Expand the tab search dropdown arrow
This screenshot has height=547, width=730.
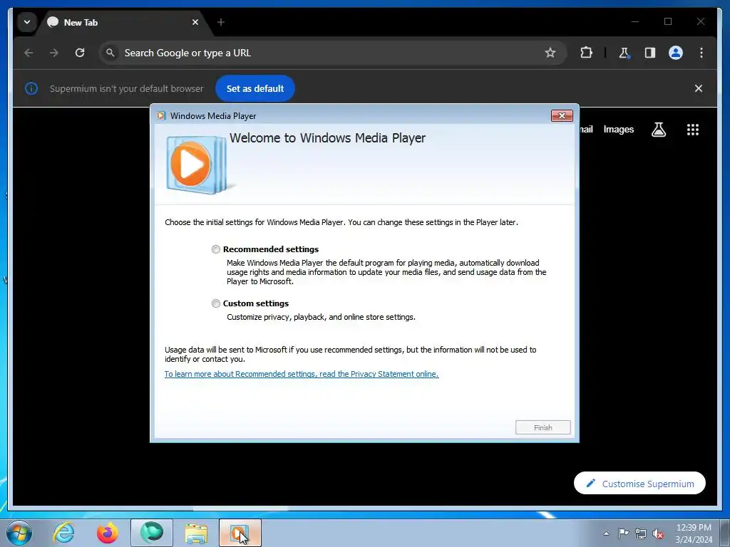(x=27, y=22)
